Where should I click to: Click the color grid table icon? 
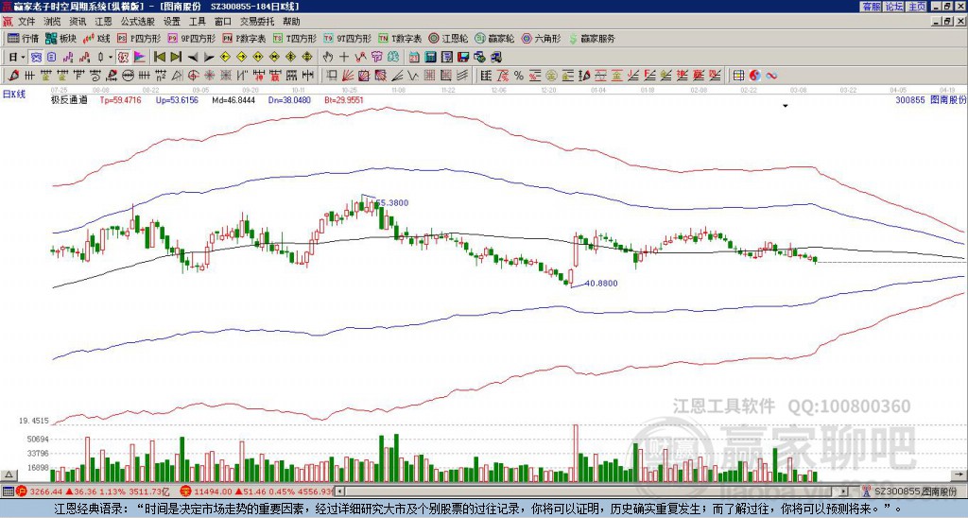[738, 76]
